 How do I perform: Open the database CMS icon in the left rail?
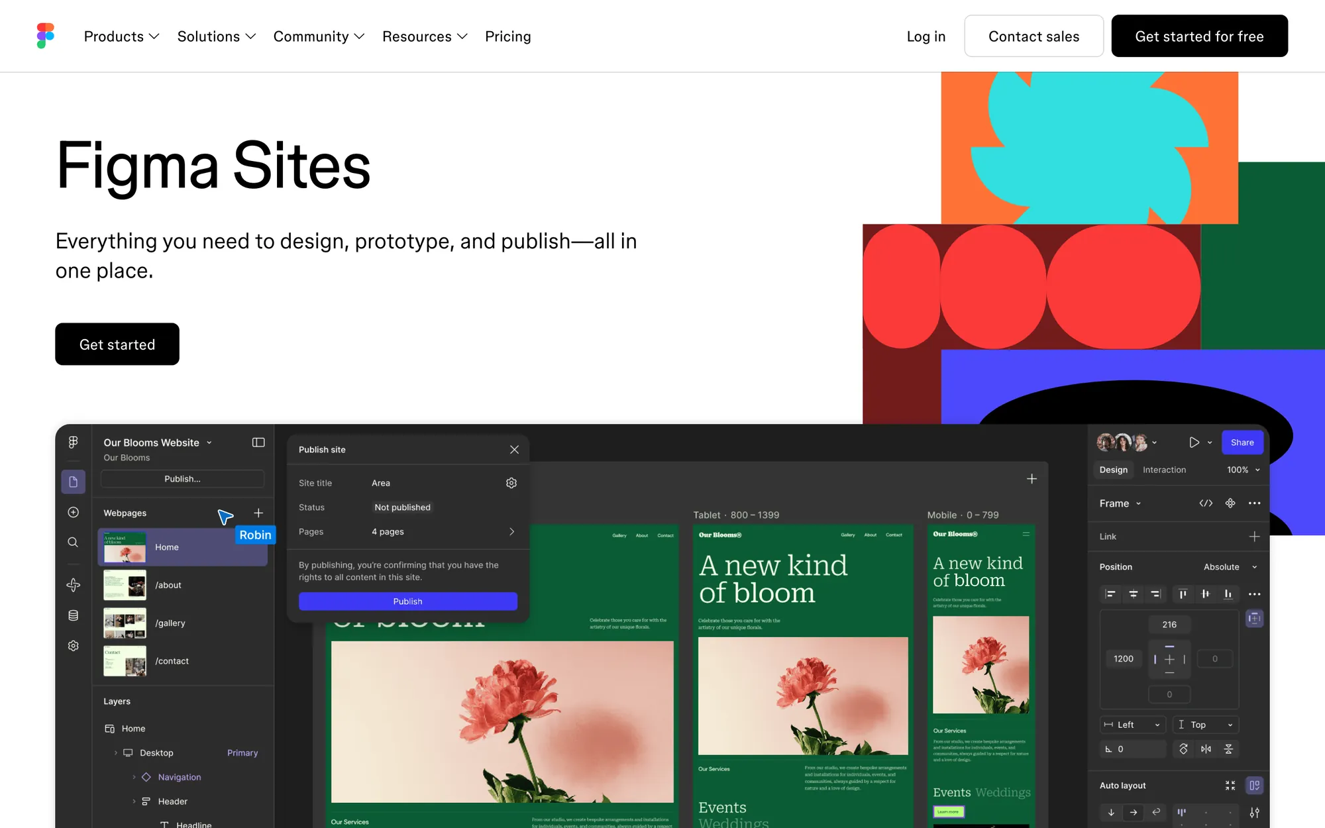pos(74,615)
